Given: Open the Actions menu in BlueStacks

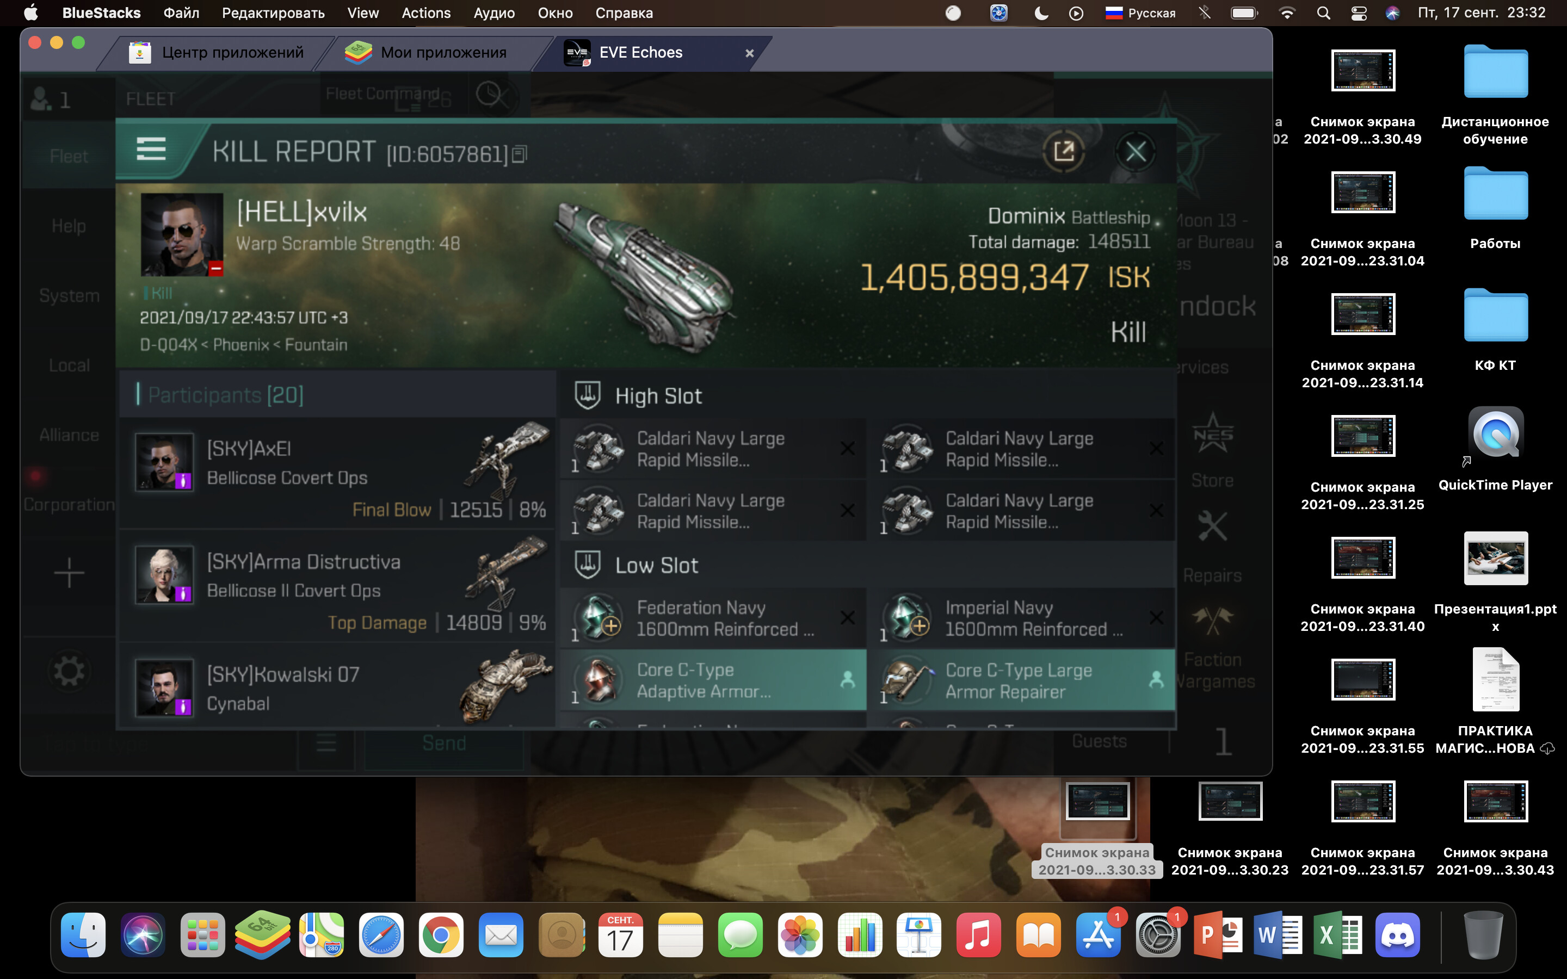Looking at the screenshot, I should click(x=425, y=13).
